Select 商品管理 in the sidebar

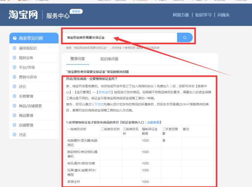(26, 116)
